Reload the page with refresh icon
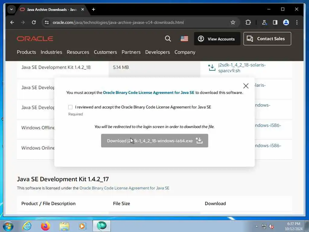Image resolution: width=309 pixels, height=232 pixels. click(x=34, y=22)
